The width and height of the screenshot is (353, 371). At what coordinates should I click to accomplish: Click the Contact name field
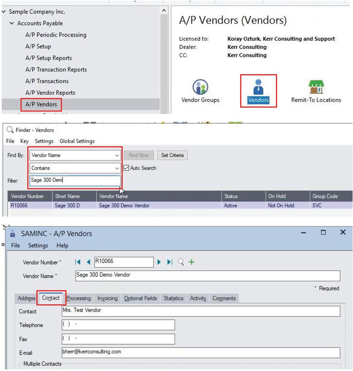[201, 311]
